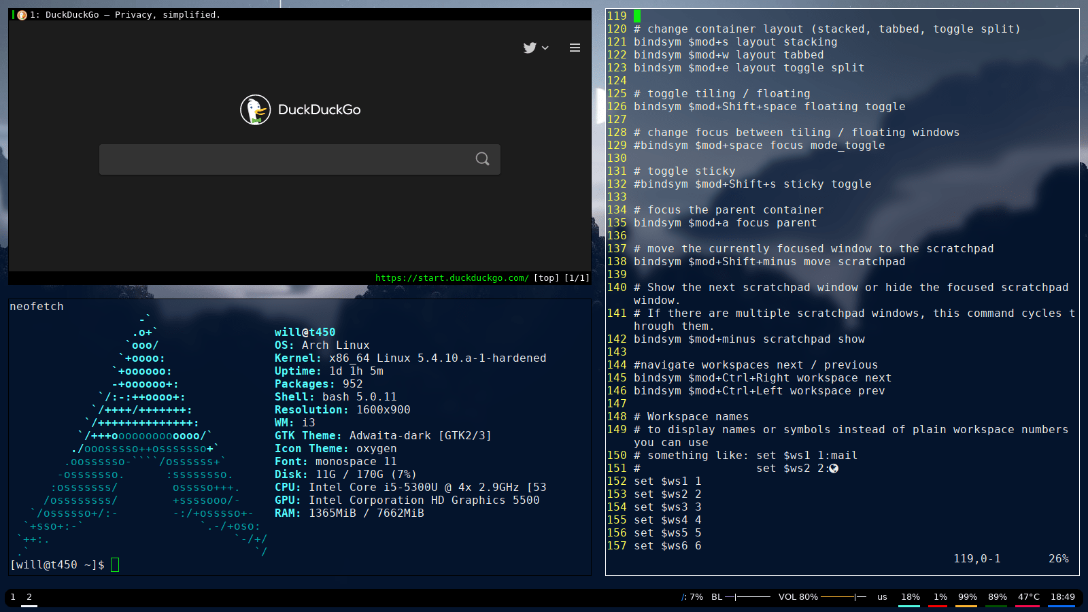1088x612 pixels.
Task: Switch to i3 workspace 1
Action: pyautogui.click(x=13, y=597)
